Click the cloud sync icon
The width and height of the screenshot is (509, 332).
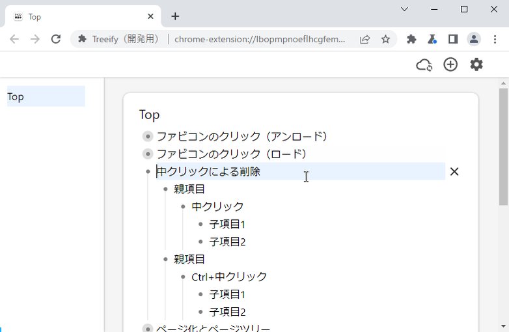[424, 65]
